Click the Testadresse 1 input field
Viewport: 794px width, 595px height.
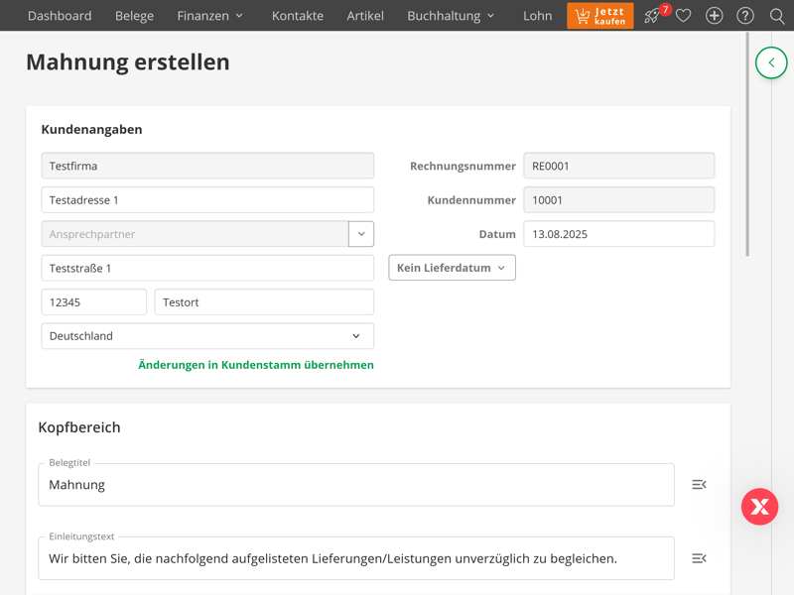pos(207,200)
